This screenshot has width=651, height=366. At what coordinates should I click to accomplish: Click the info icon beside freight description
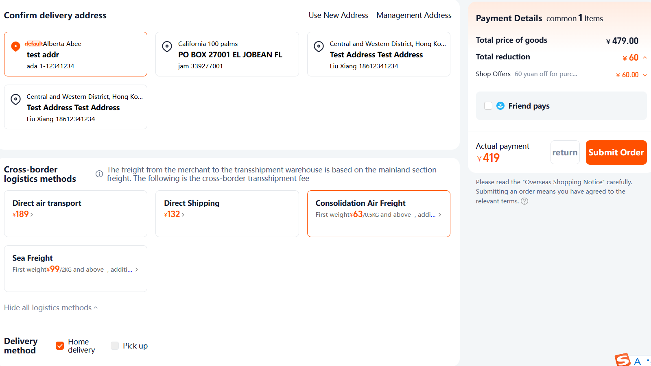point(99,174)
